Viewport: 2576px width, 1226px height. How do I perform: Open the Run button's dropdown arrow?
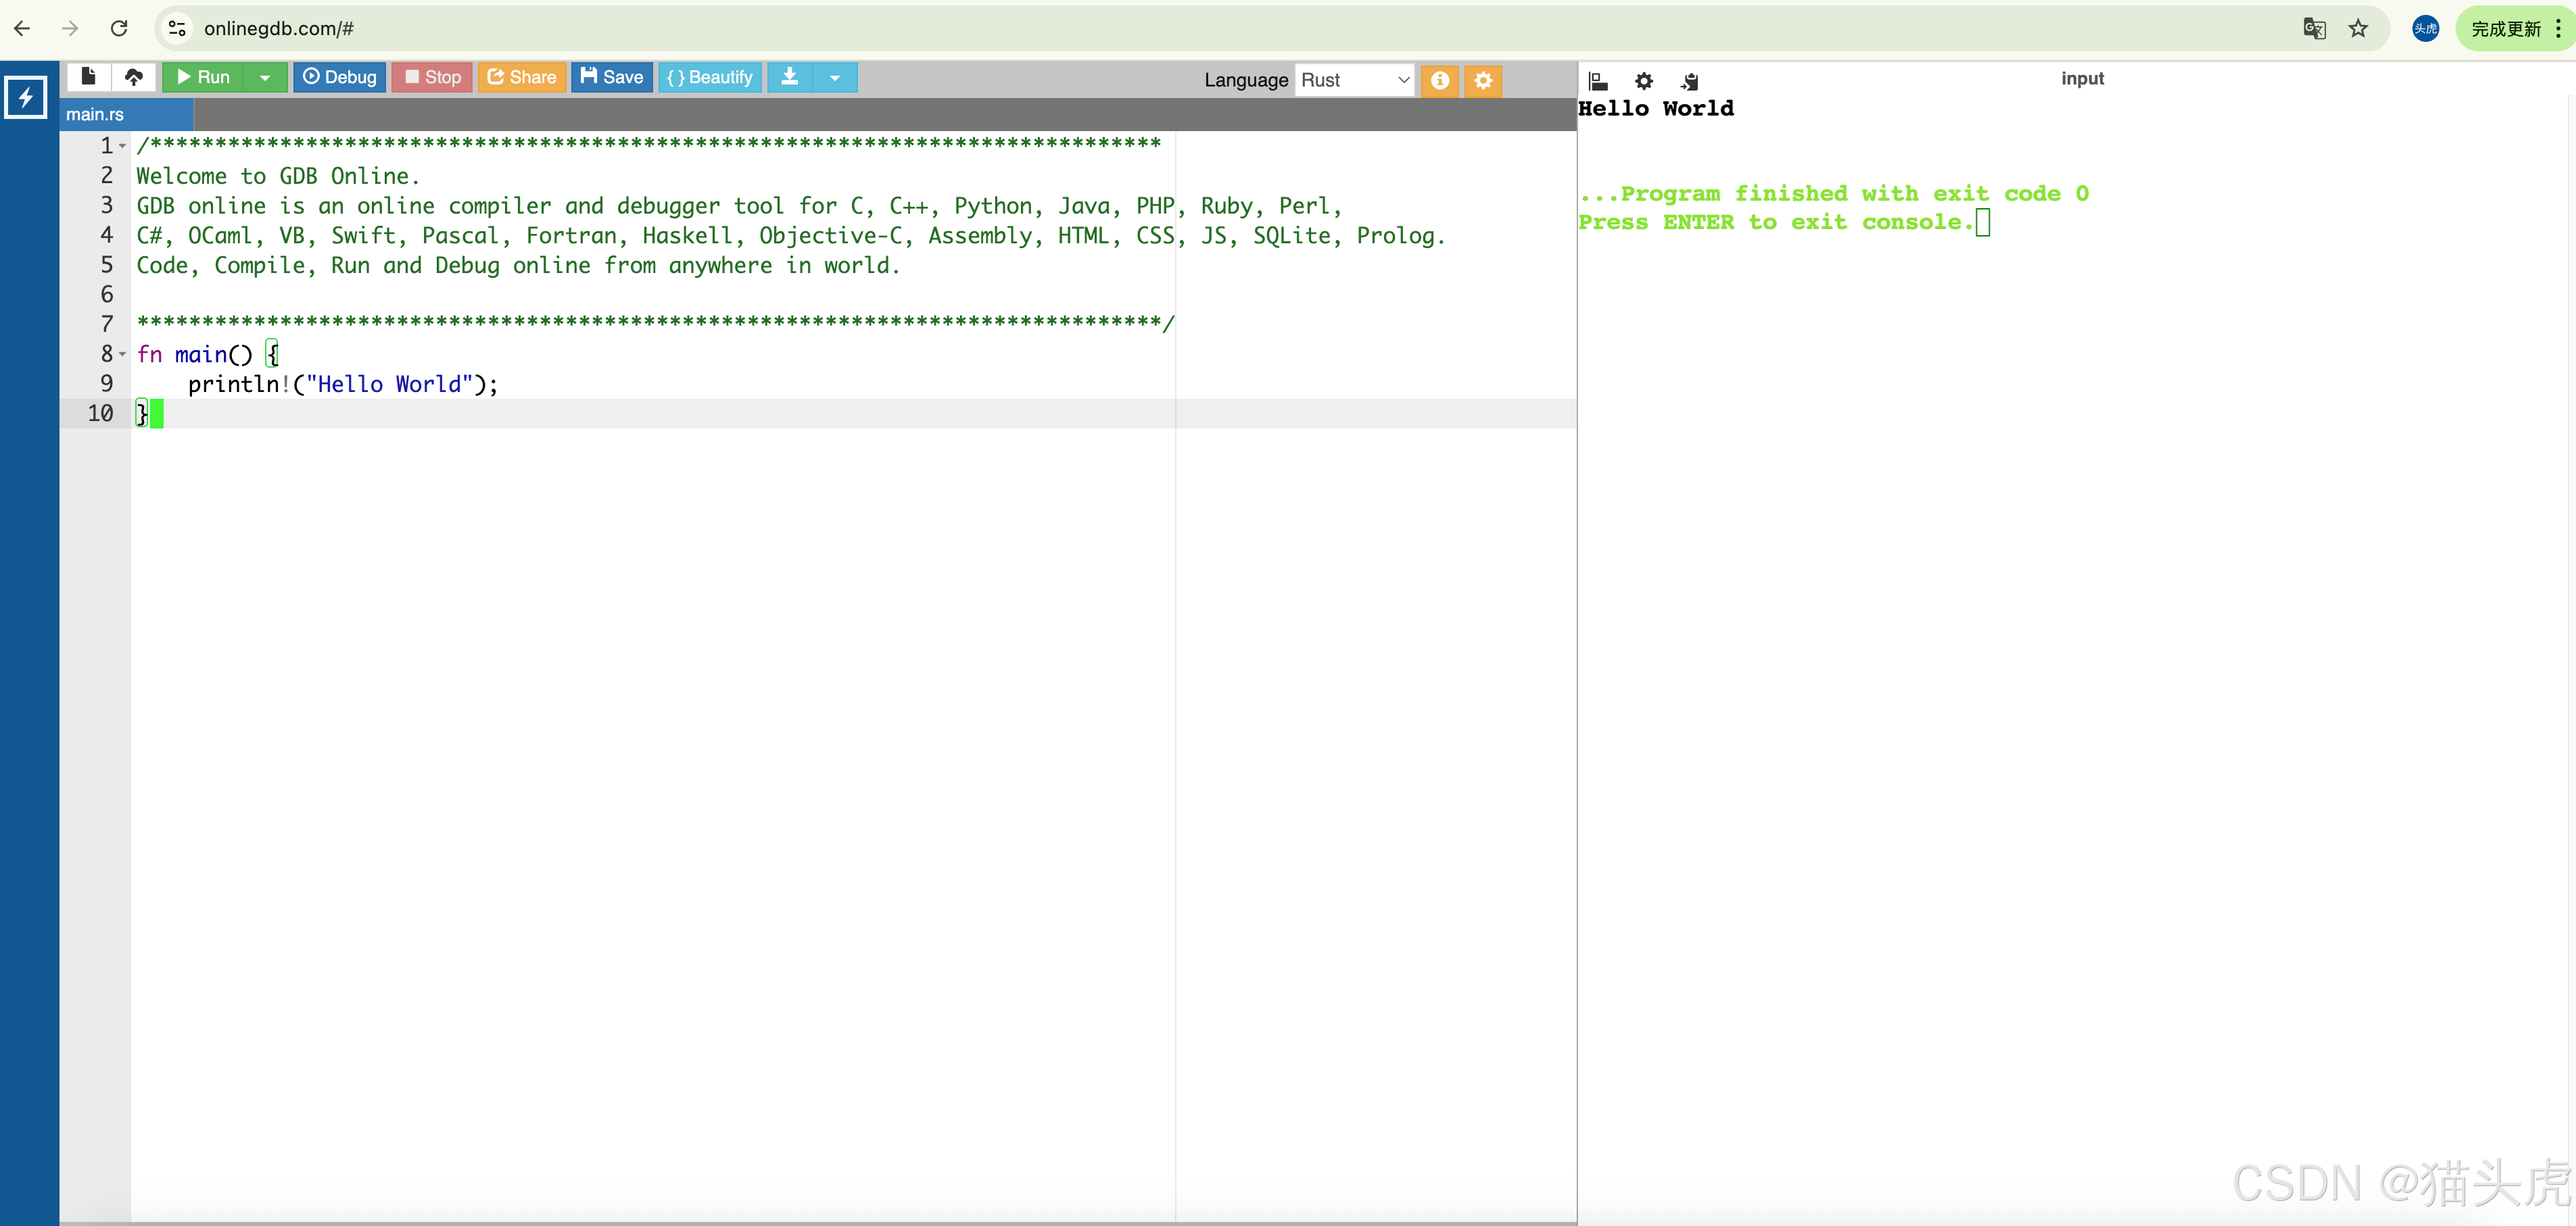tap(265, 77)
